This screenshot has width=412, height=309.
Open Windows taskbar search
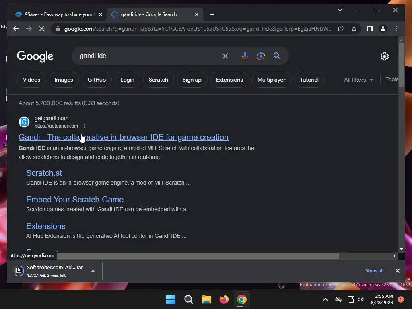[188, 299]
